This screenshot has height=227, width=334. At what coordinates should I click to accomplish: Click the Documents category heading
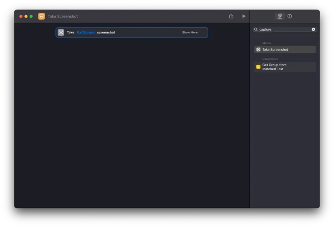270,59
